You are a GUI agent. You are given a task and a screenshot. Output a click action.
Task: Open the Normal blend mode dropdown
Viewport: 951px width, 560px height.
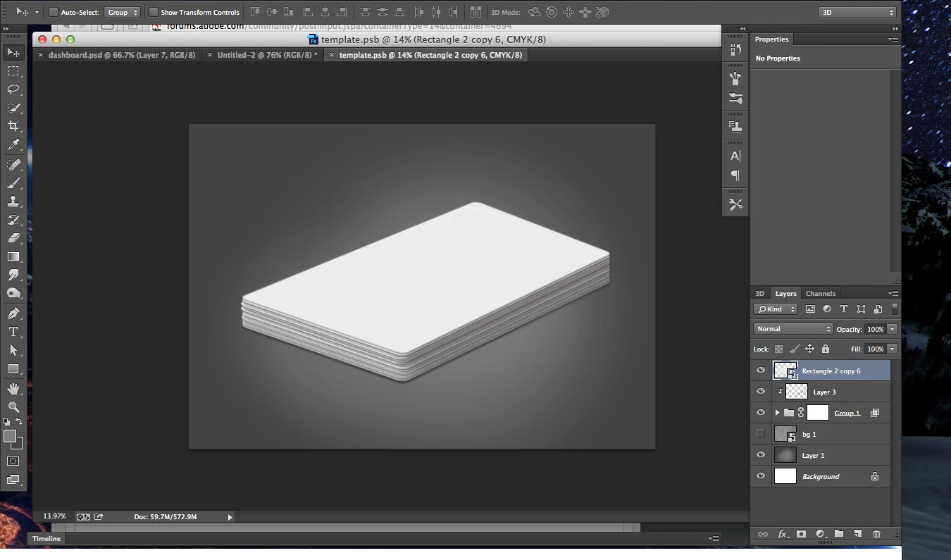pyautogui.click(x=793, y=329)
